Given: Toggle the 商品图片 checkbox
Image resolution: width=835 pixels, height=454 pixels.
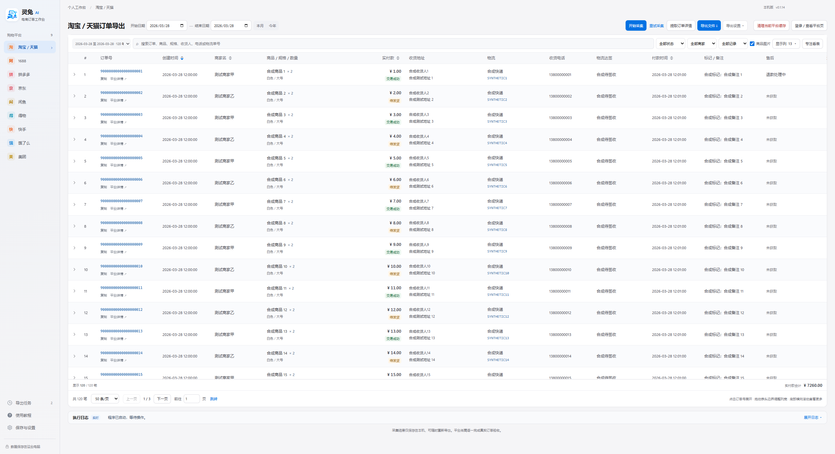Looking at the screenshot, I should tap(752, 44).
